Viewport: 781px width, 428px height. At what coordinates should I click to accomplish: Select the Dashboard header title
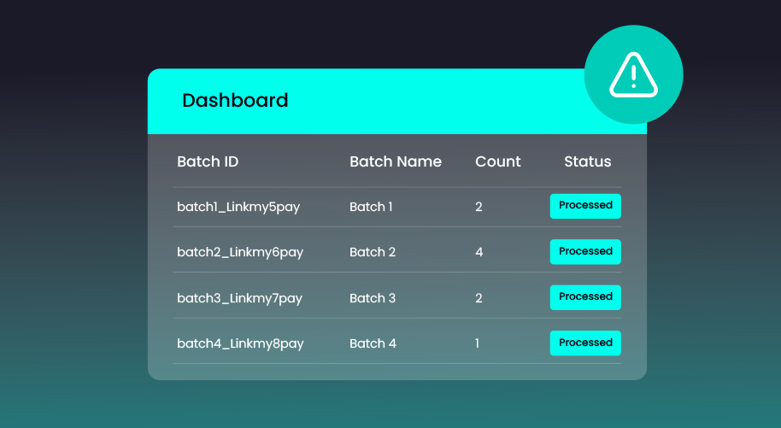click(x=235, y=101)
